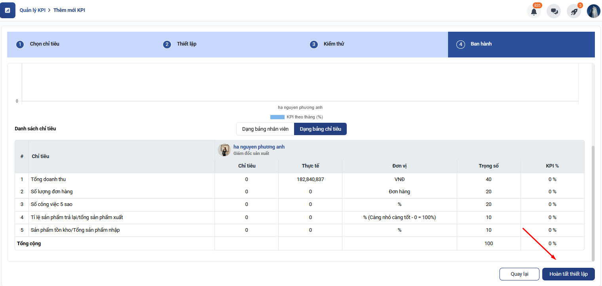Click ha nguyen phương anh's avatar thumbnail
Viewport: 602px width, 286px height.
coord(224,150)
